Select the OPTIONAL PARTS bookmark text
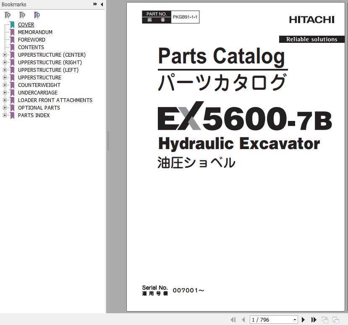Image resolution: width=348 pixels, height=325 pixels. click(39, 107)
